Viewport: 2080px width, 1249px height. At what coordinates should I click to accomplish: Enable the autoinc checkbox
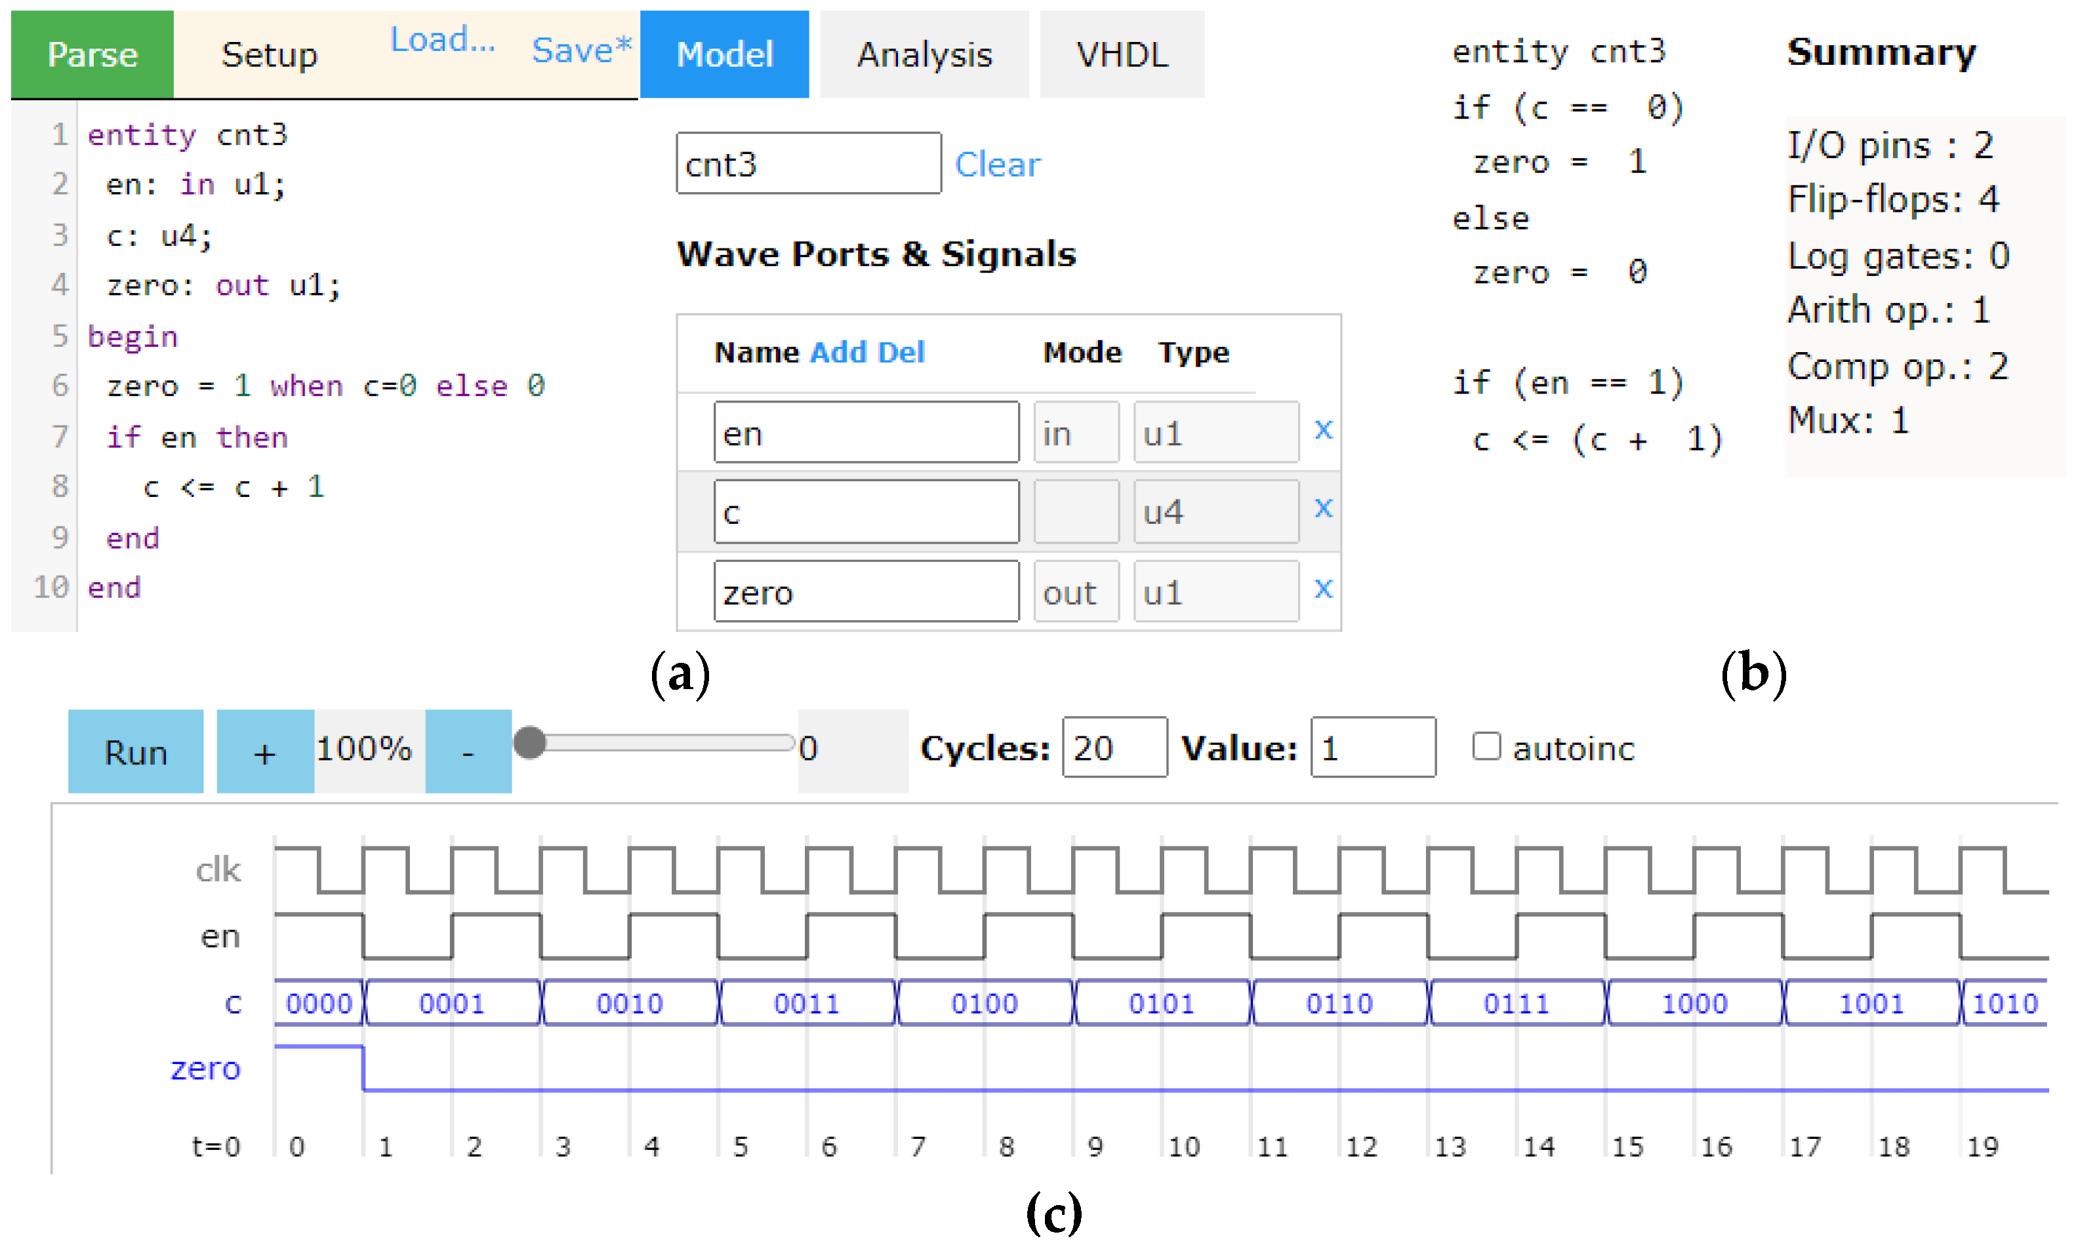pyautogui.click(x=1486, y=747)
